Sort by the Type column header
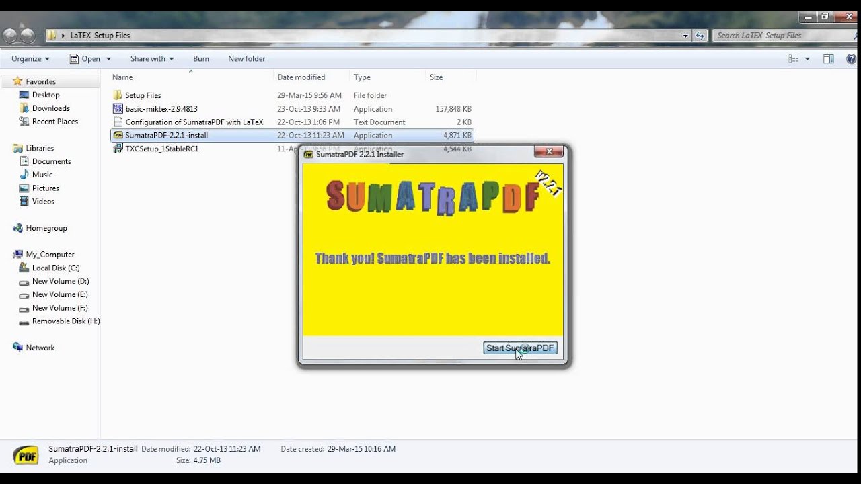 click(x=362, y=77)
